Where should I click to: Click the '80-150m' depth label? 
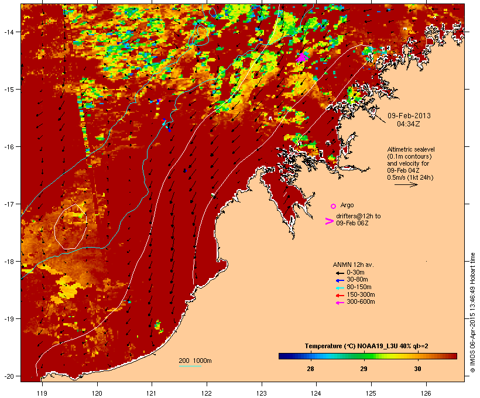coord(359,287)
